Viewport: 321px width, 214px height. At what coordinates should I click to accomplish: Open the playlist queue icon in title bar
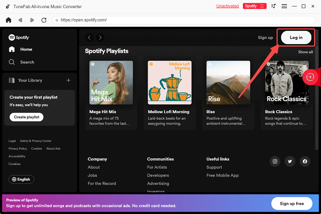pyautogui.click(x=274, y=6)
